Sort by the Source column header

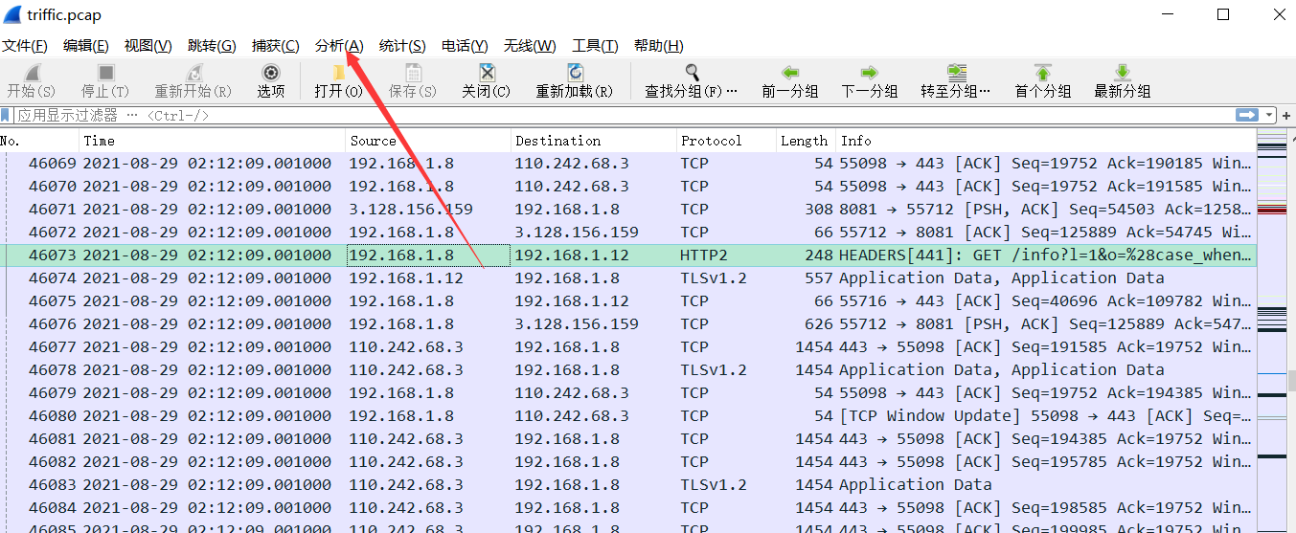click(x=428, y=141)
